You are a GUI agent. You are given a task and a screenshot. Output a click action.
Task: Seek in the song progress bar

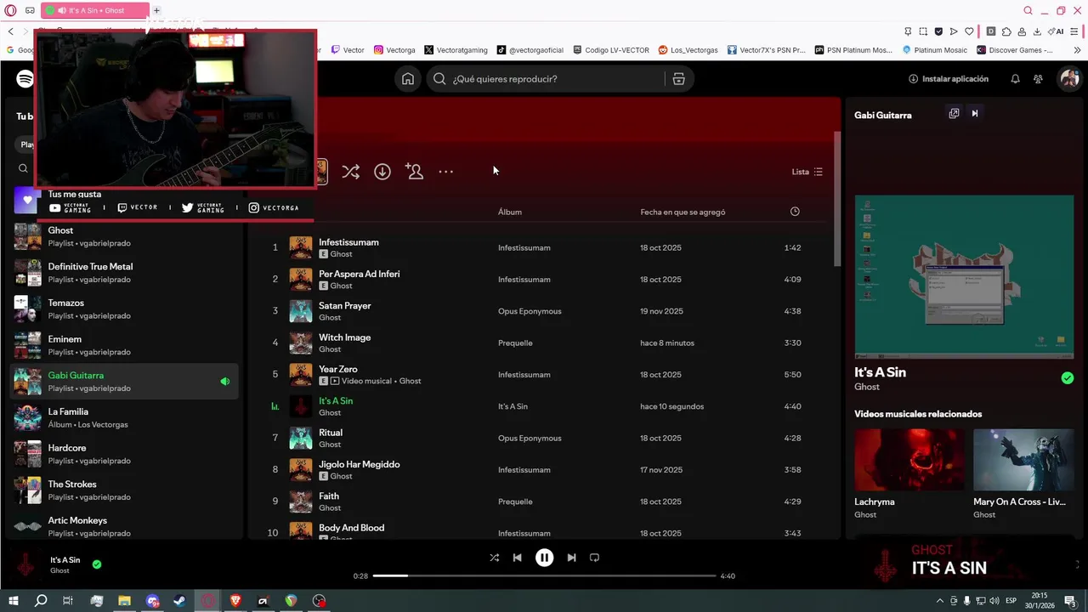pos(544,576)
